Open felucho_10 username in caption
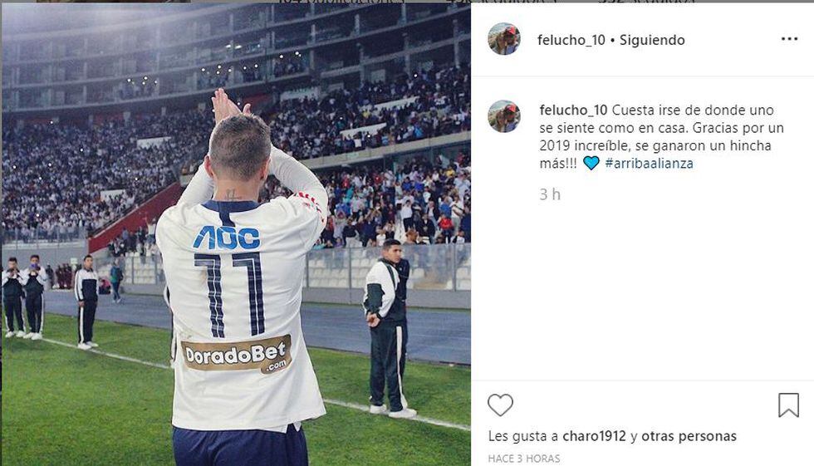Viewport: 814px width, 466px height. (x=573, y=110)
